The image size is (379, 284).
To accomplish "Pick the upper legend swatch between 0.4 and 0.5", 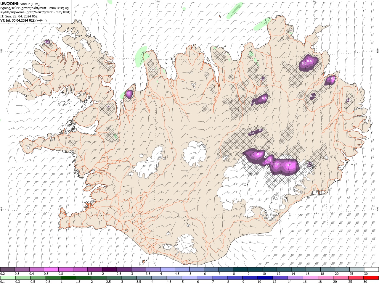I will click(36, 270).
